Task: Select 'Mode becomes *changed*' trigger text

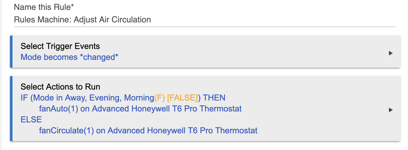Action: [x=70, y=57]
